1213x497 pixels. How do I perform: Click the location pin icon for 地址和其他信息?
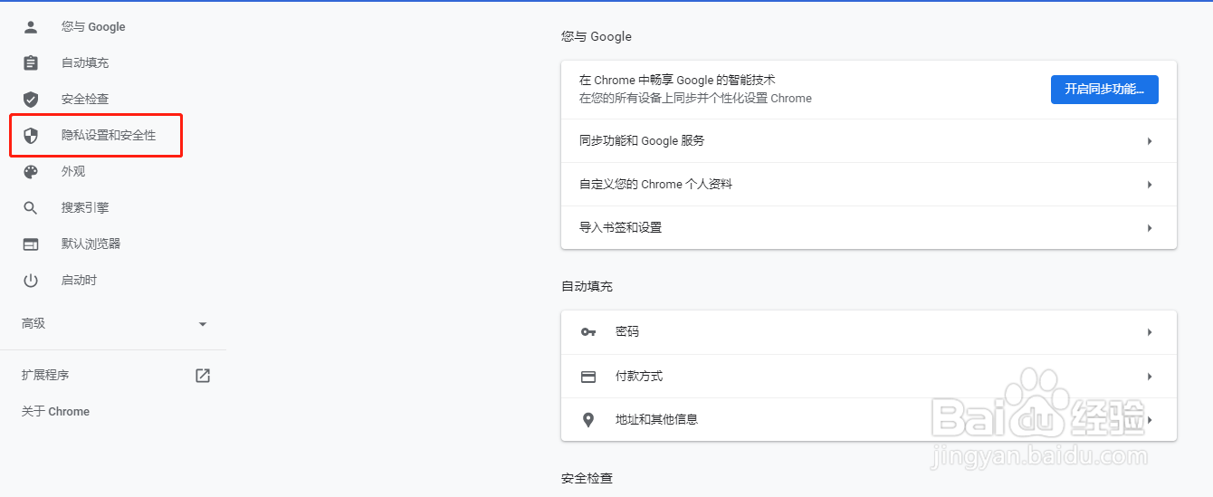pyautogui.click(x=588, y=420)
